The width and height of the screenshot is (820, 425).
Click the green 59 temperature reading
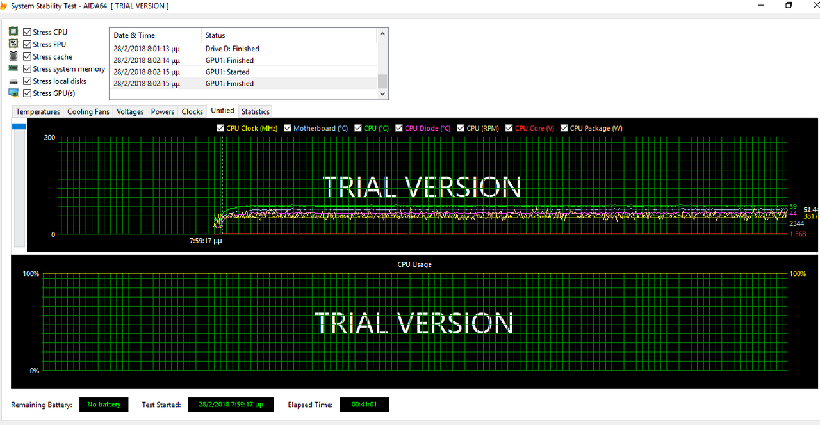[793, 207]
